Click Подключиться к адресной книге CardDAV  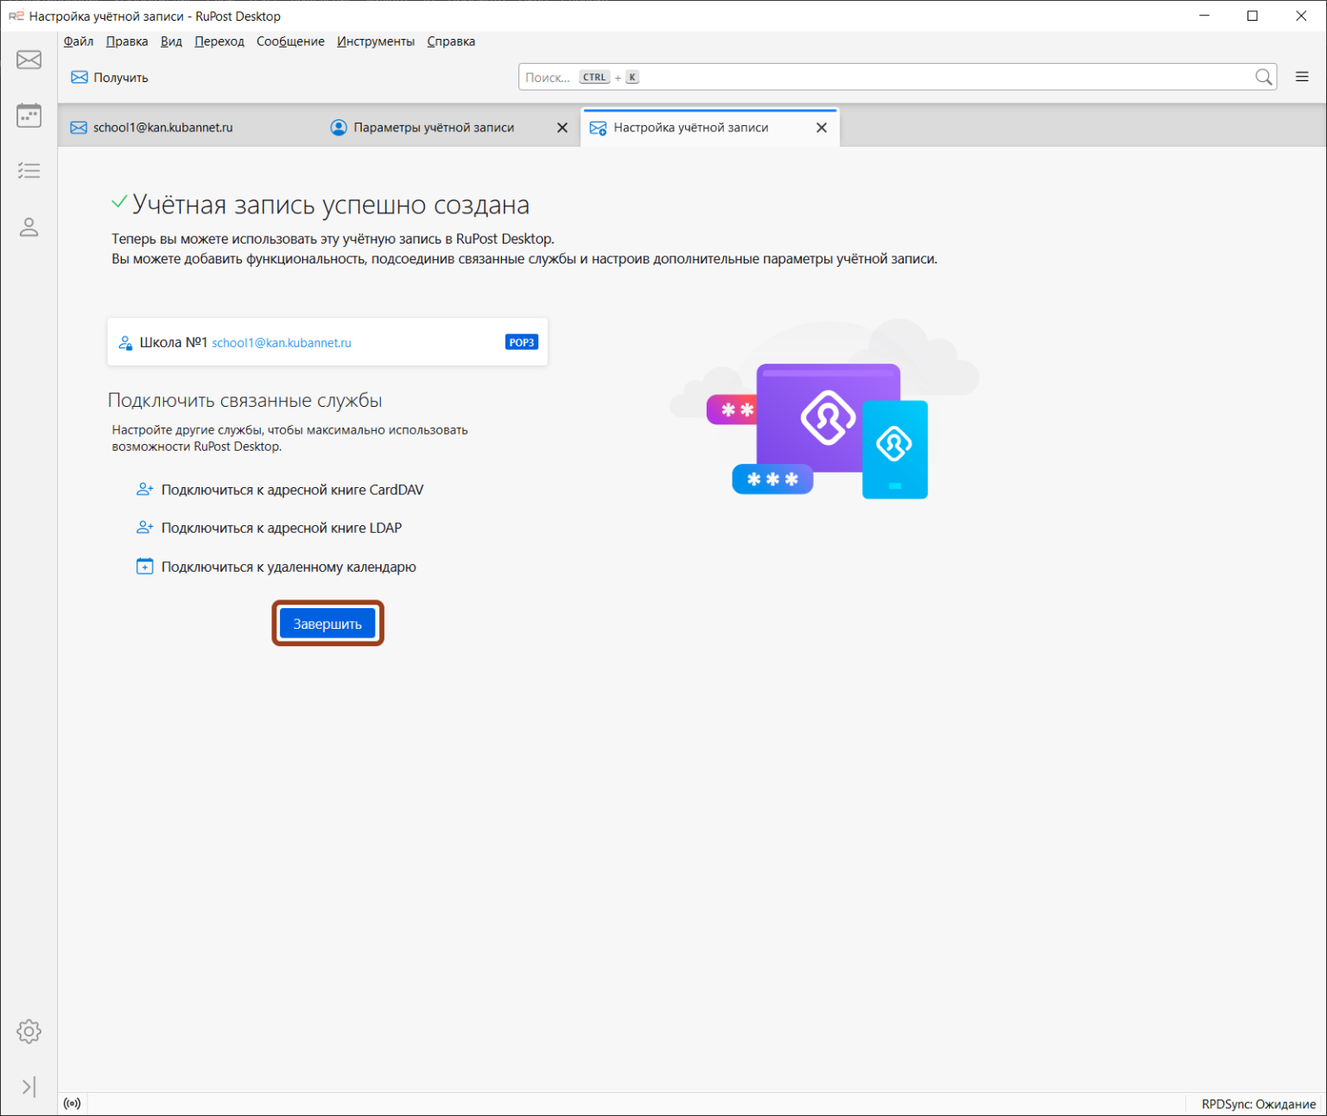(292, 490)
